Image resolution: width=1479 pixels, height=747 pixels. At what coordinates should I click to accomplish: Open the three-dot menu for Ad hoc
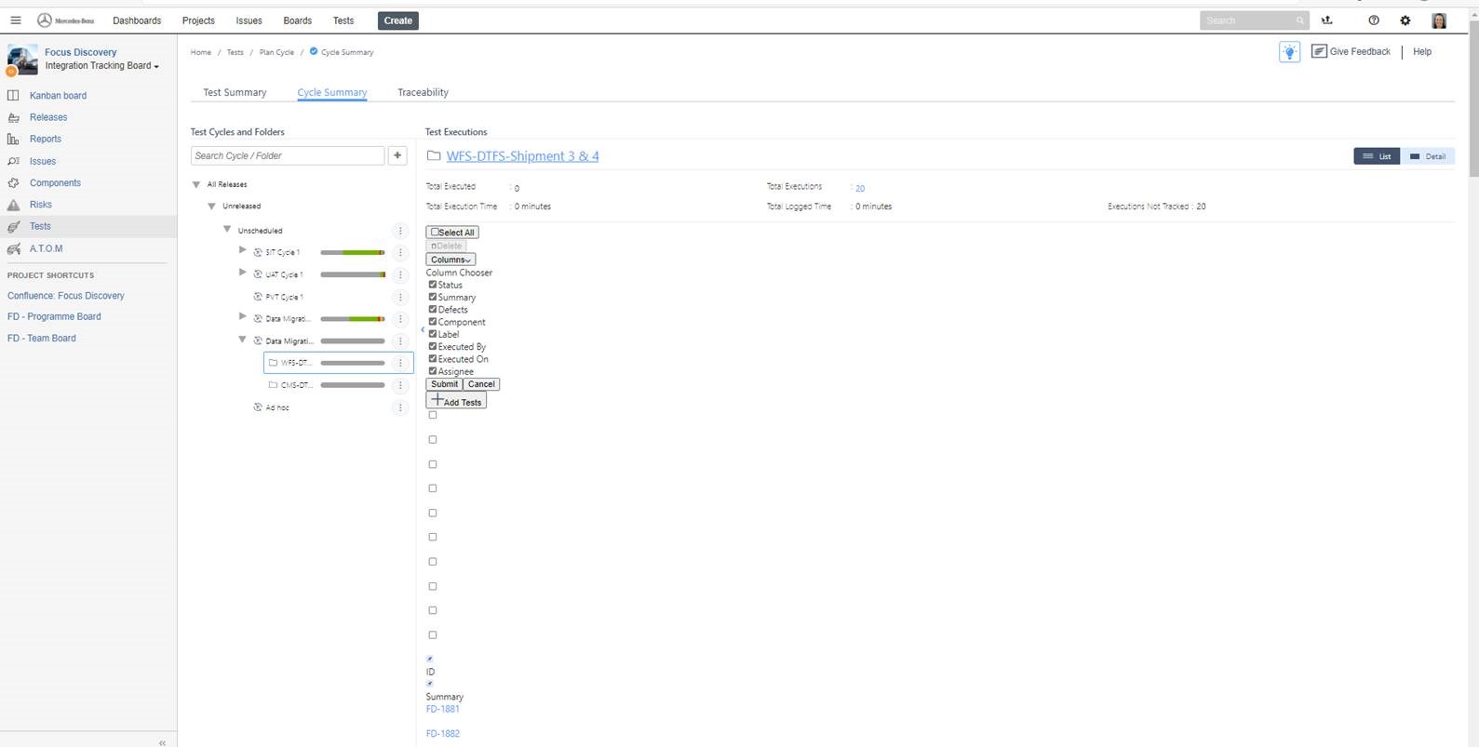(x=400, y=407)
